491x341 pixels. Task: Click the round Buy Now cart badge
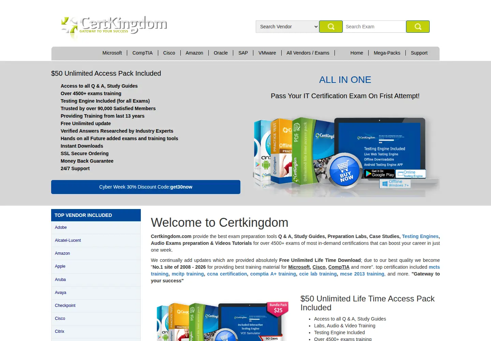tap(345, 171)
